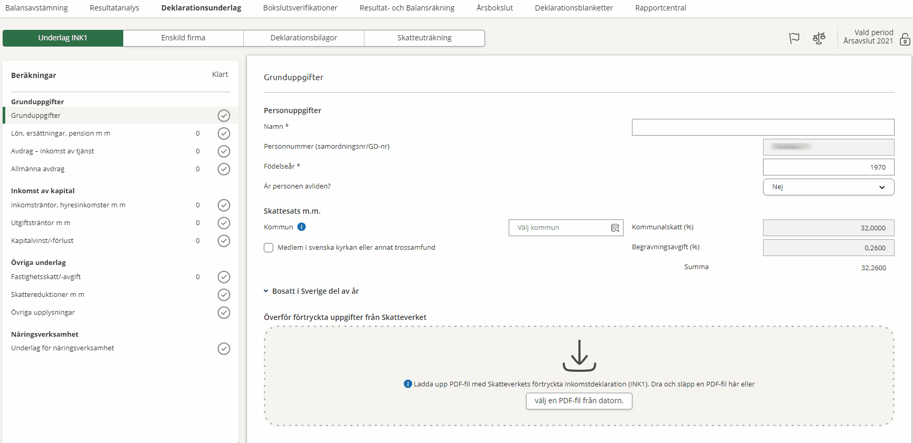
Task: Expand Bosatt i Sverige del av år
Action: pos(312,291)
